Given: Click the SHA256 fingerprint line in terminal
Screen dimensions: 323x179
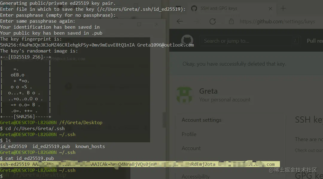Looking at the screenshot, I should [x=97, y=45].
